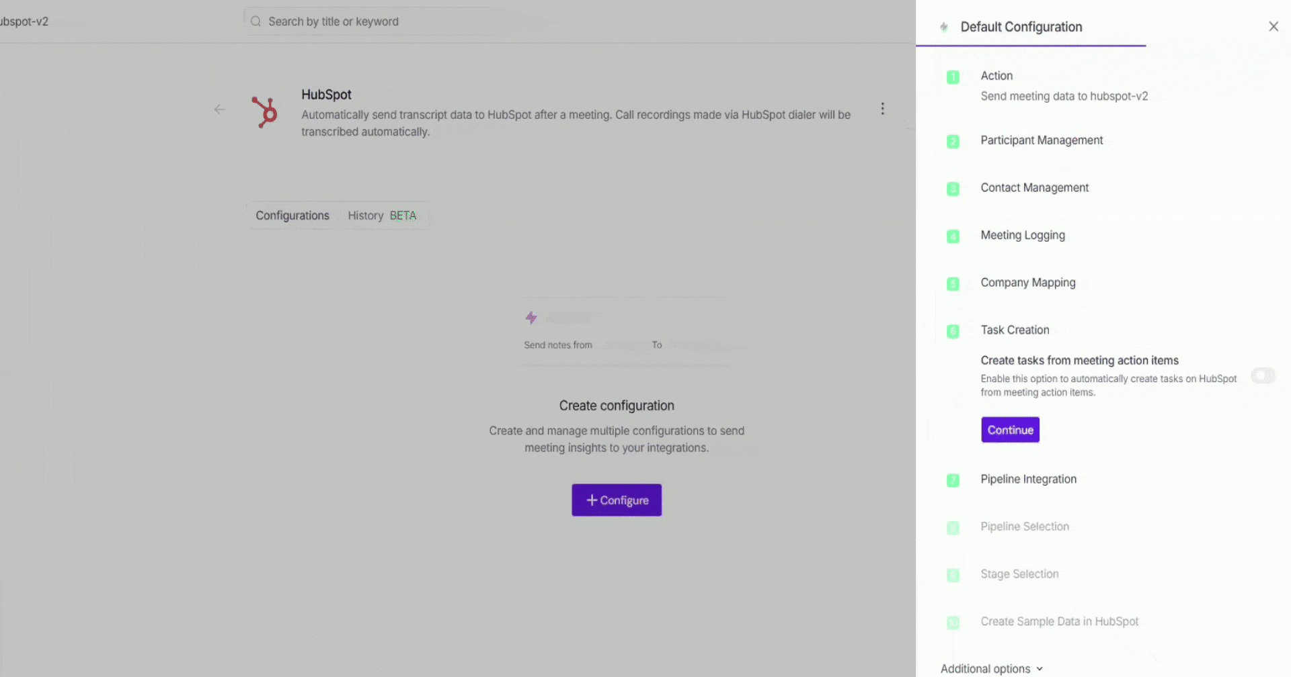Open the Company Mapping step

(1027, 283)
